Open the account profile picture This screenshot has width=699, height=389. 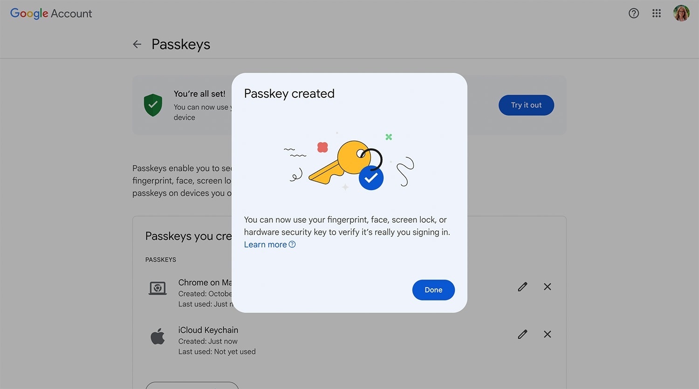point(681,13)
